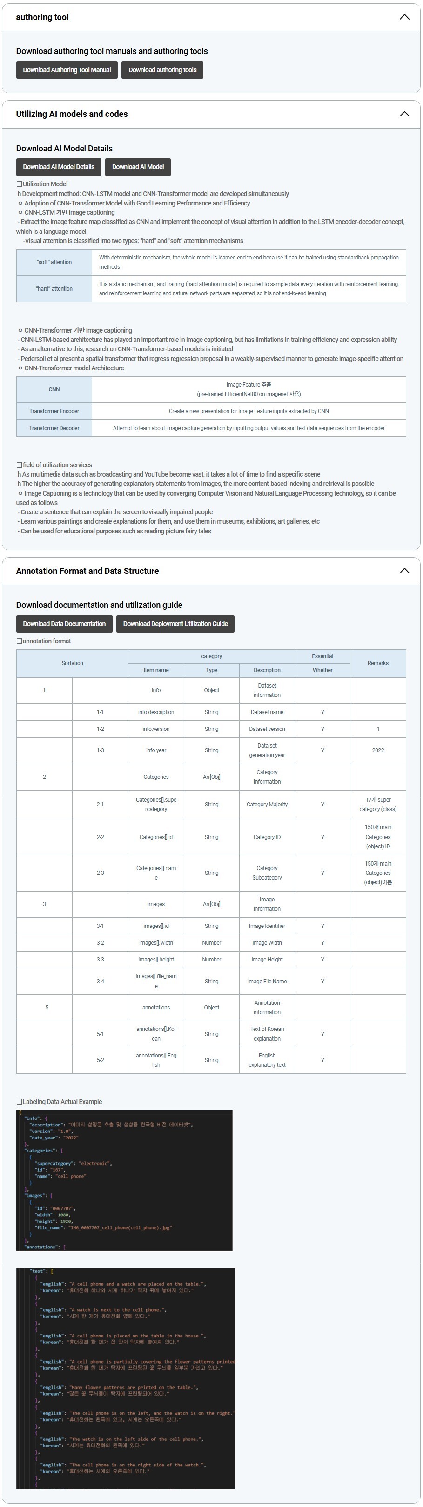Select the Remarks column header
The width and height of the screenshot is (423, 1507).
click(377, 663)
